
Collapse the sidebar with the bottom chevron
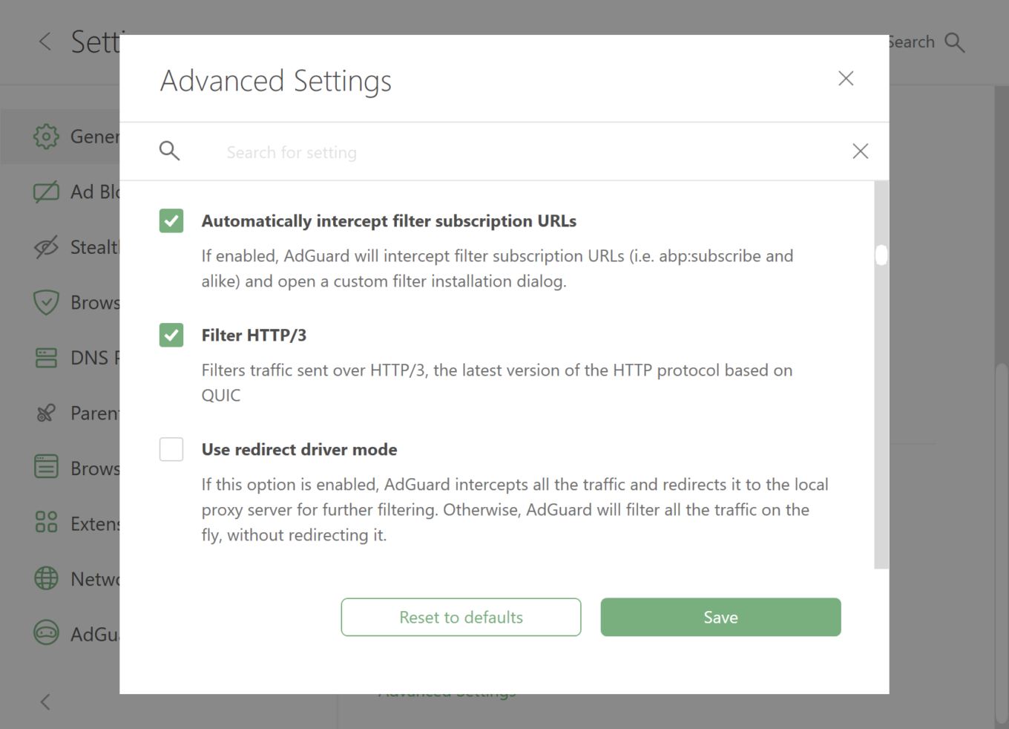(x=45, y=702)
